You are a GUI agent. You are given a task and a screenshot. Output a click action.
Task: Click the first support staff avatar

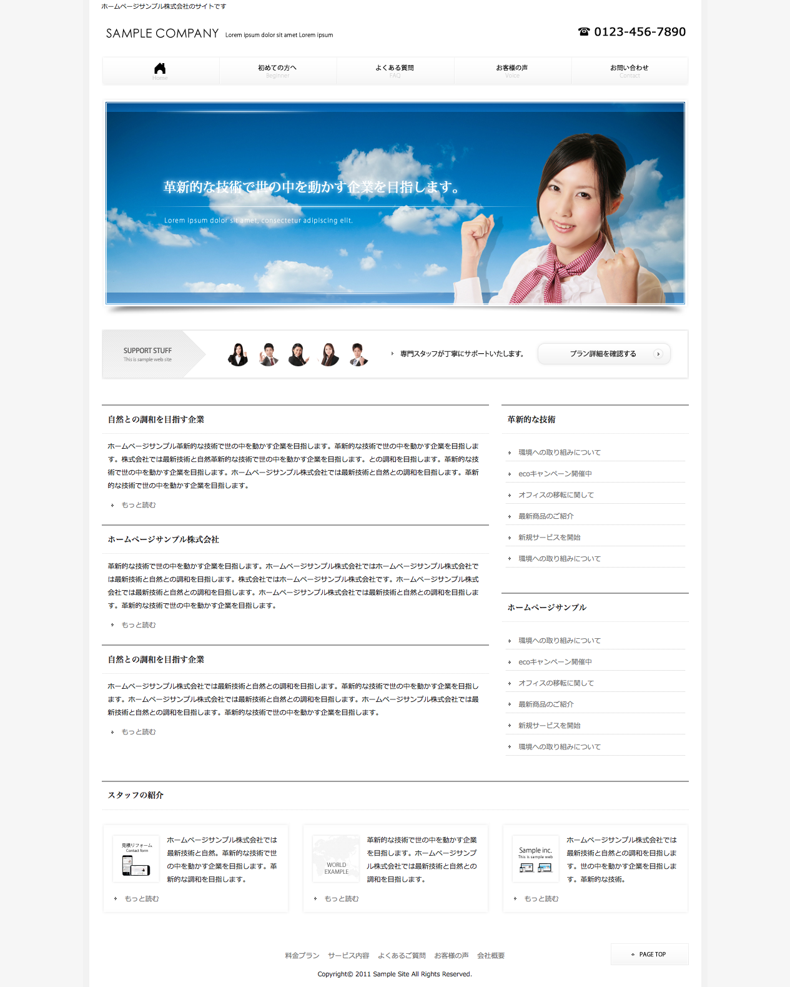[238, 354]
